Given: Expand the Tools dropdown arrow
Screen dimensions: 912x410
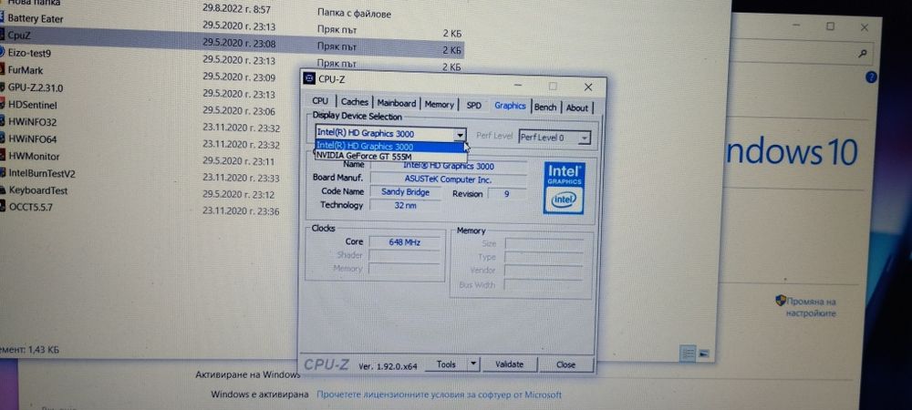Looking at the screenshot, I should point(473,364).
